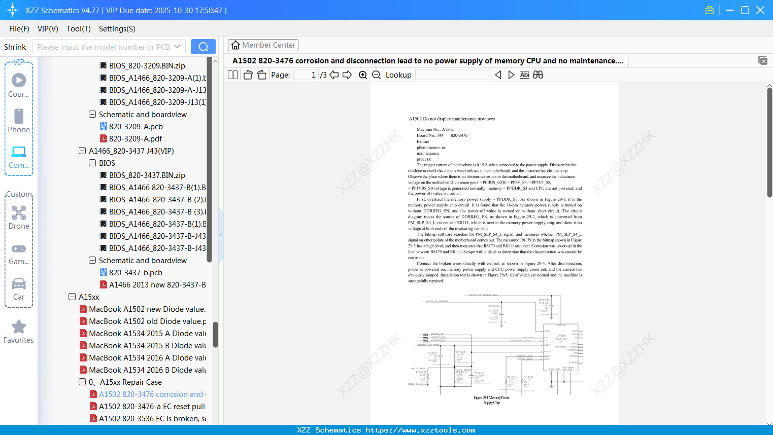773x435 pixels.
Task: Rotate the page clockwise
Action: coord(261,75)
